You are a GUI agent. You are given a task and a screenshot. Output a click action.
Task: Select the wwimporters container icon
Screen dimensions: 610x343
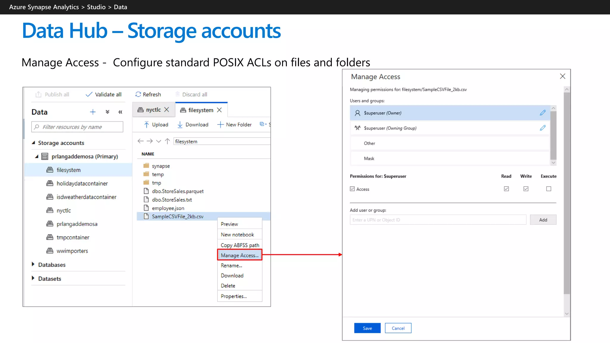(50, 251)
